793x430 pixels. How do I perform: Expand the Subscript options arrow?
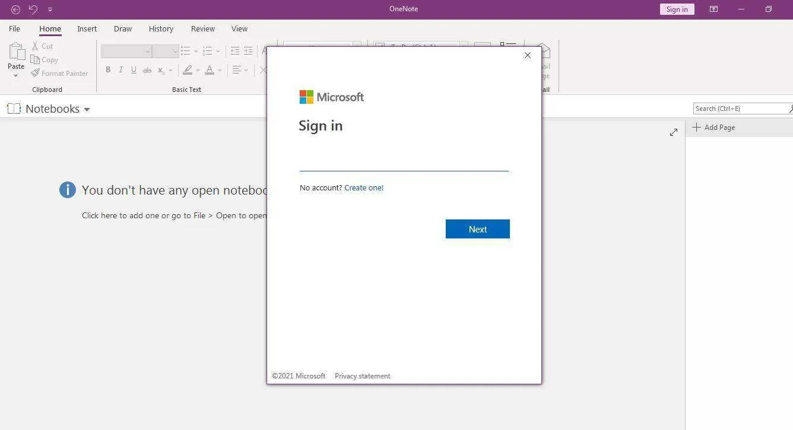coord(170,71)
